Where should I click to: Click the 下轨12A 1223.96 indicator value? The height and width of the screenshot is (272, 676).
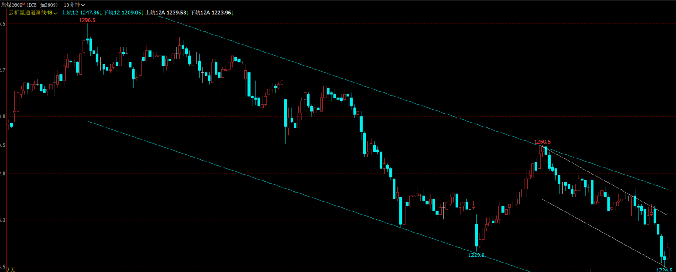coord(210,13)
